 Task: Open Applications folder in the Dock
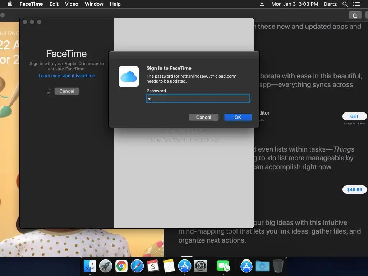[x=247, y=266]
